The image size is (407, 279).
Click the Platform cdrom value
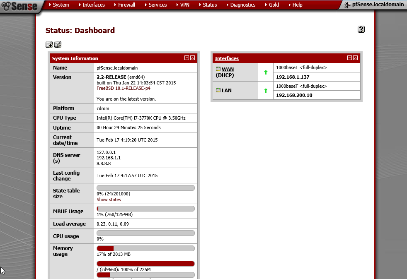point(103,108)
